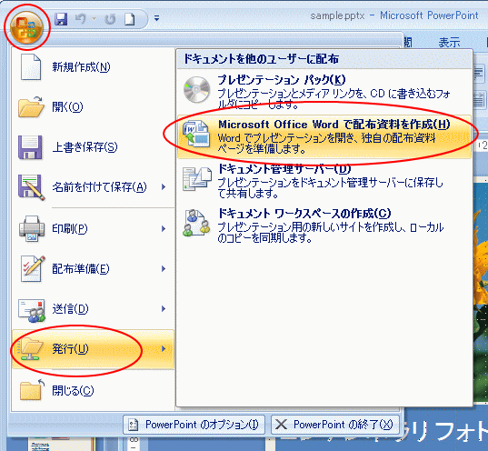The width and height of the screenshot is (488, 451).
Task: Expand the 配布準備 submenu arrow
Action: [x=164, y=268]
